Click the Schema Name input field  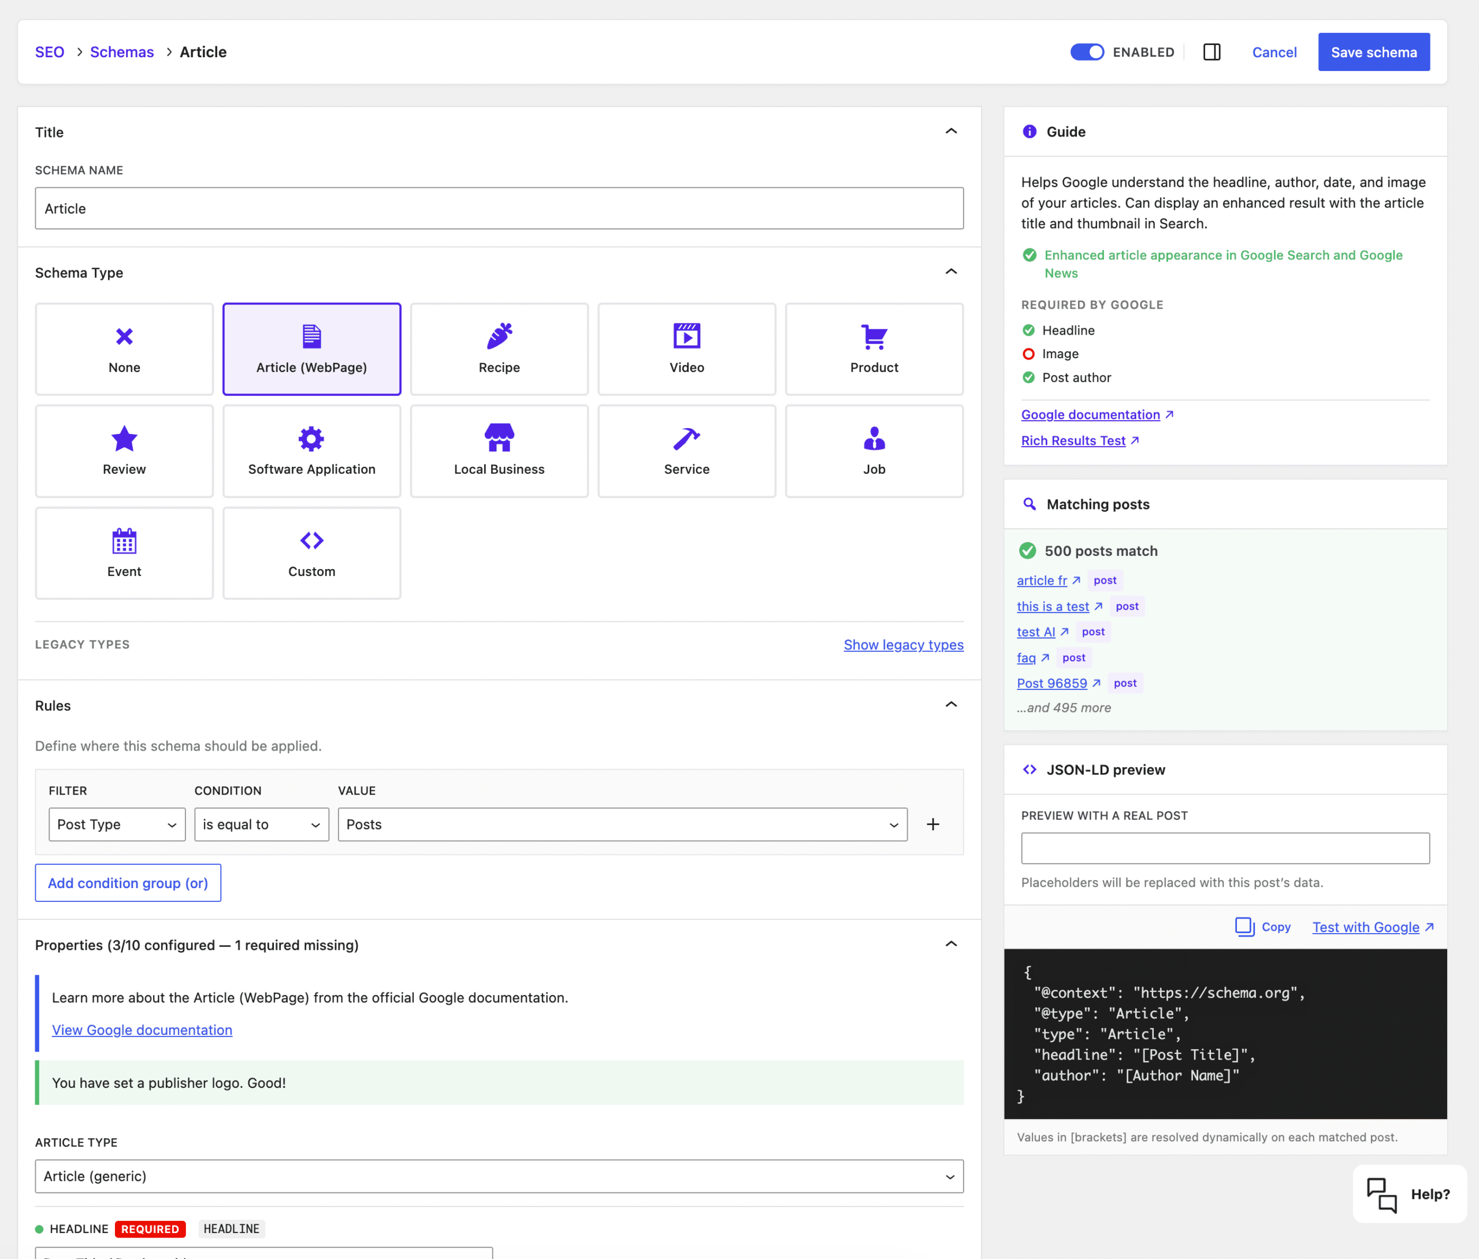[x=499, y=209]
